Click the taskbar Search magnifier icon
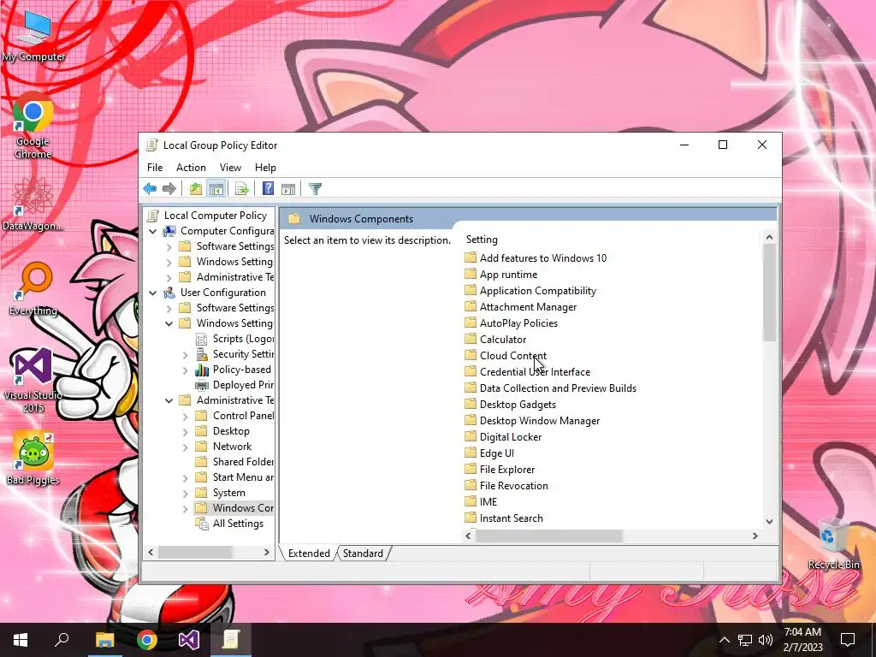876x657 pixels. (62, 640)
